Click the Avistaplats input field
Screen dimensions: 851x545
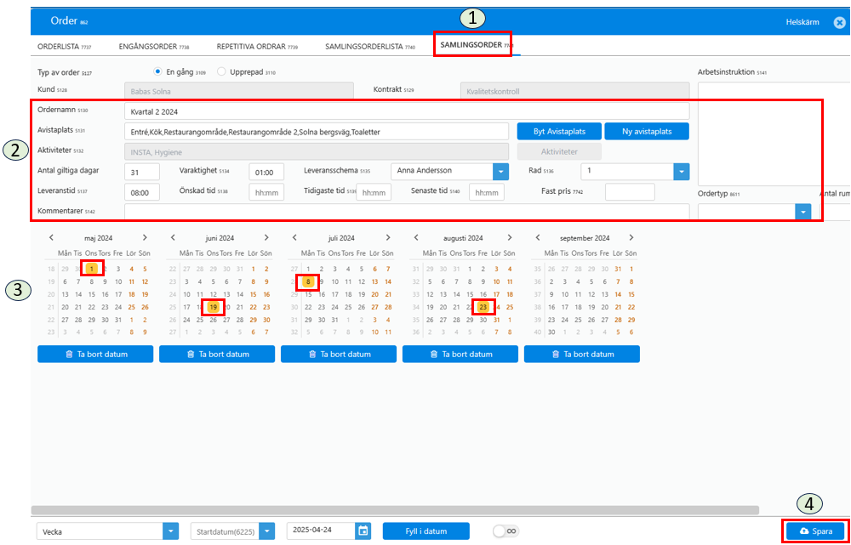pyautogui.click(x=317, y=131)
